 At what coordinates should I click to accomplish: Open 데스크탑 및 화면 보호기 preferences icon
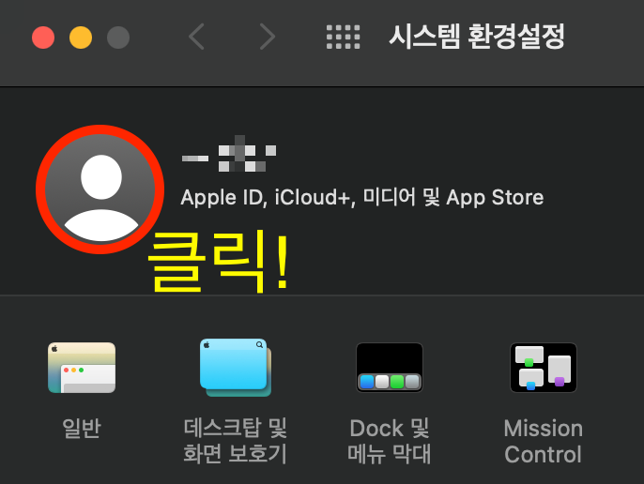[x=236, y=368]
